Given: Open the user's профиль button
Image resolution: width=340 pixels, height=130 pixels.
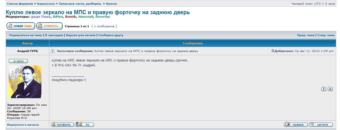Looking at the screenshot, I should 63,125.
